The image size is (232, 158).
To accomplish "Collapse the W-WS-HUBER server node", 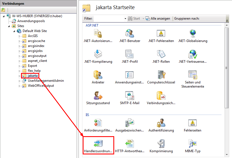I will point(4,16).
